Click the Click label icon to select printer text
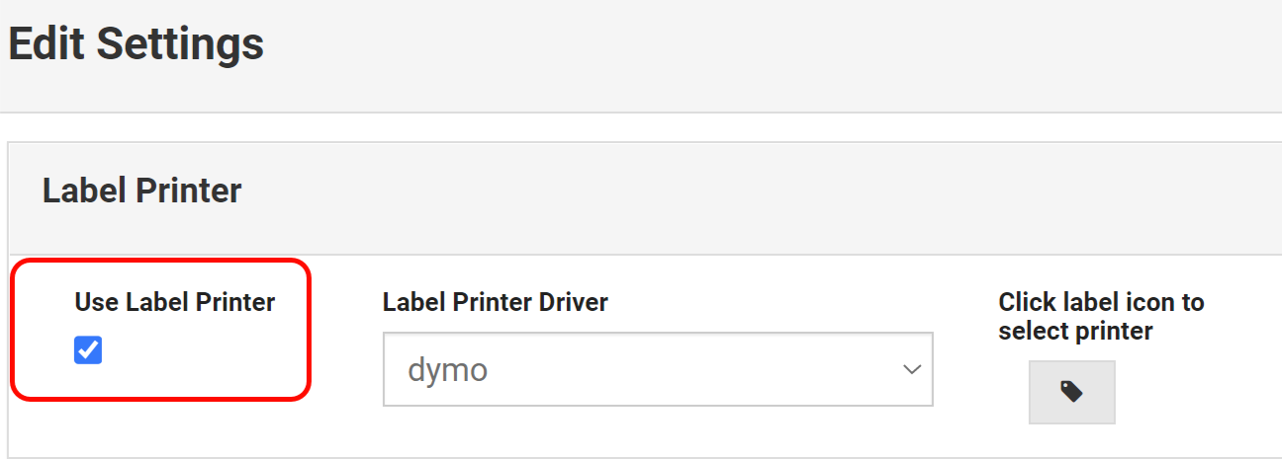 coord(1100,316)
